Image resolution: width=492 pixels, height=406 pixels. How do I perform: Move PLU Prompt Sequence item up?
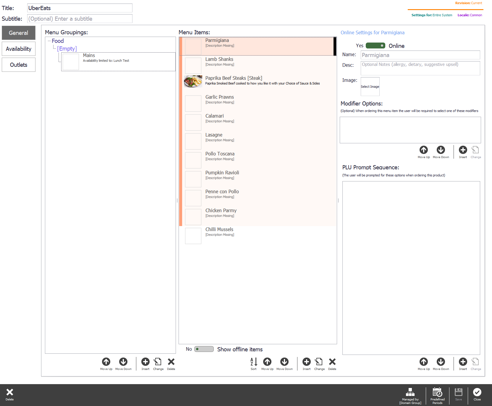(424, 363)
